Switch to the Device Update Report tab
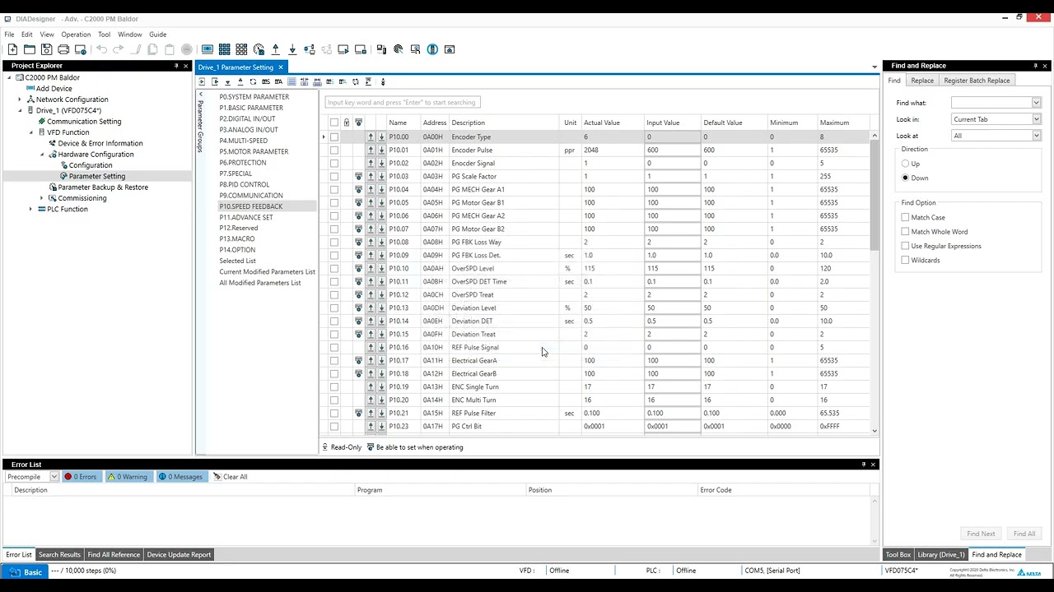Screen dimensions: 1054x592 179,554
